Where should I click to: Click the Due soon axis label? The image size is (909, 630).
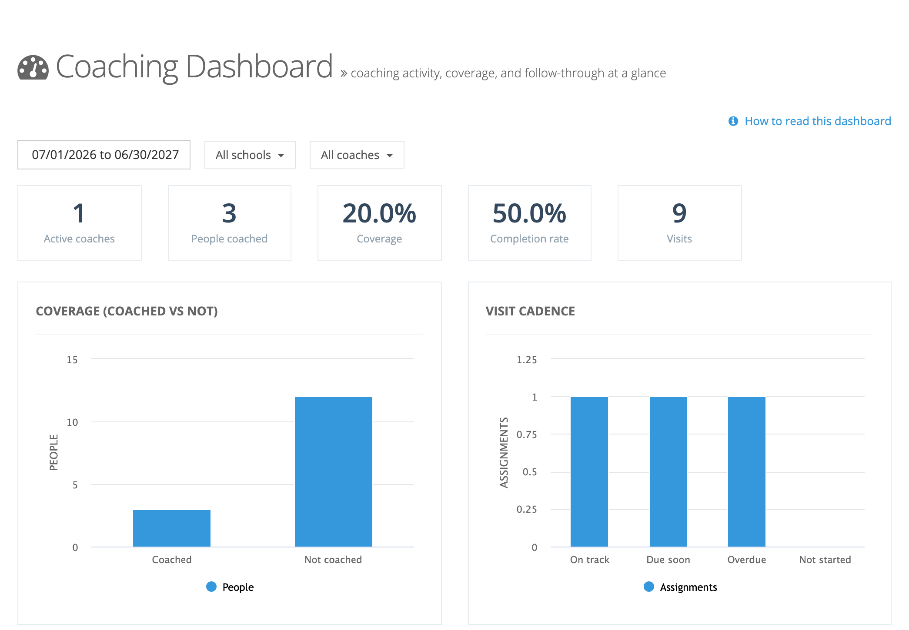668,560
